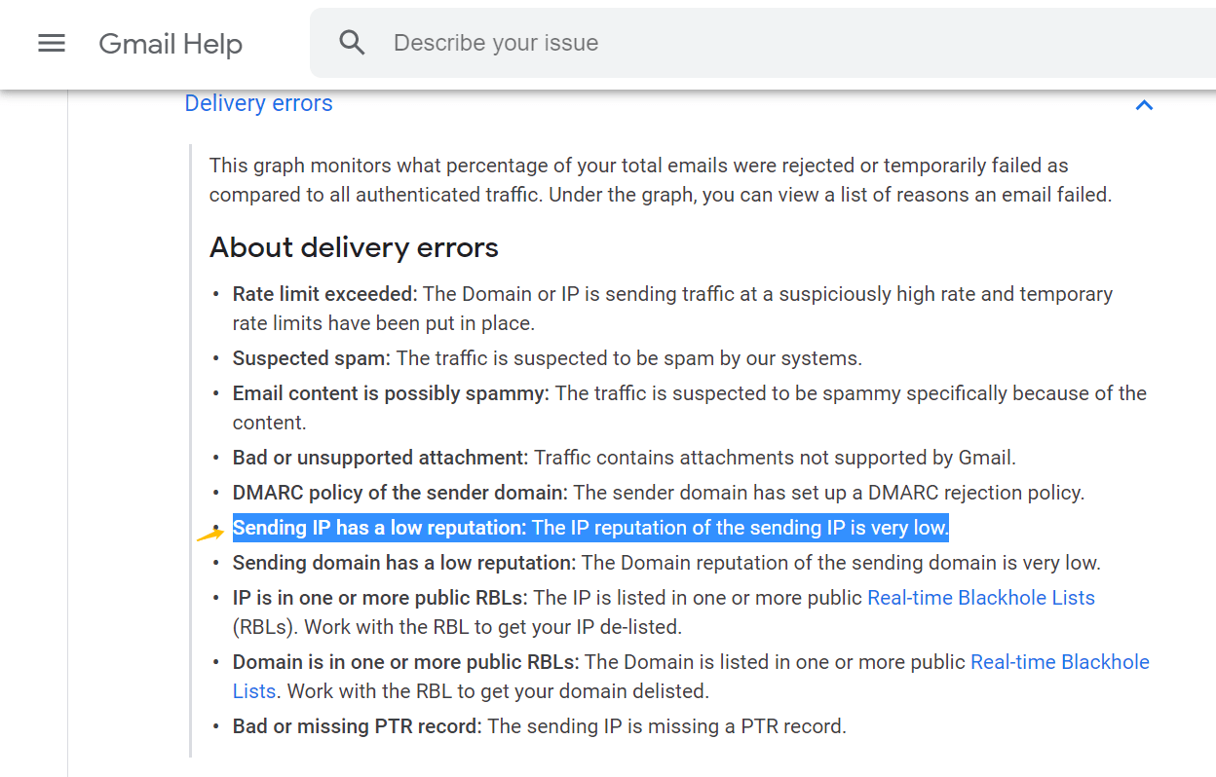
Task: Click the yellow annotation arrow marker
Action: (209, 532)
